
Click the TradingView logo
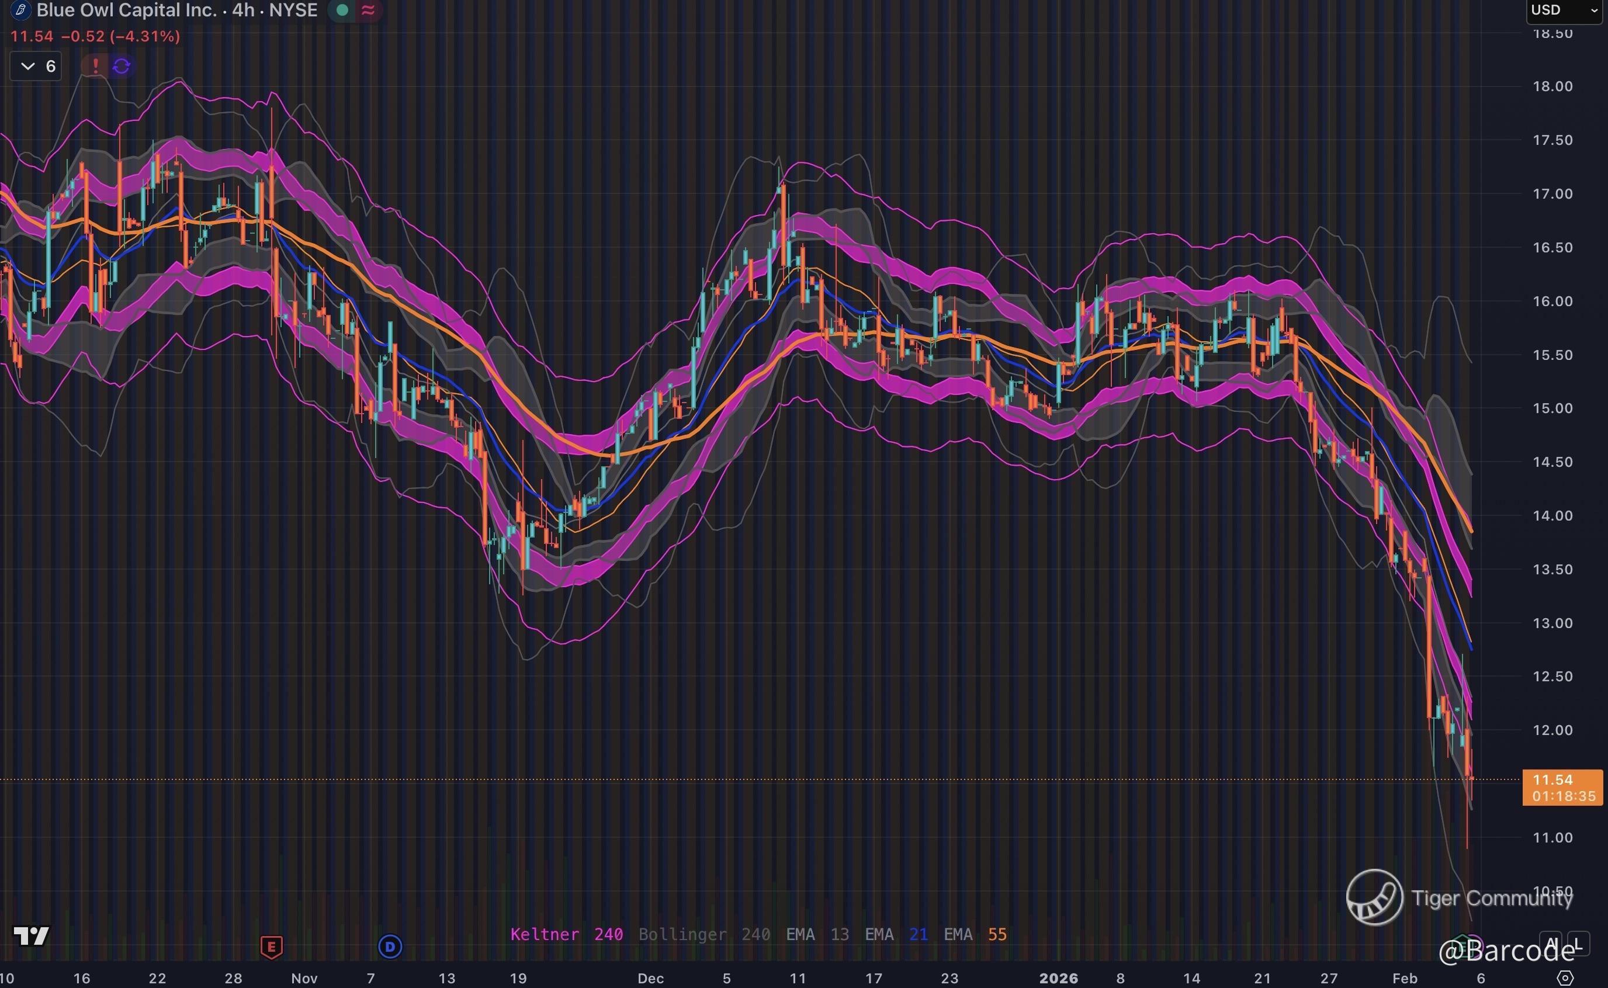pos(31,936)
